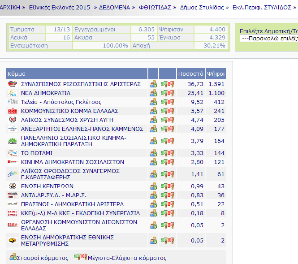Select party name ΝΕΑ ΔΗΜΟΚΡΑΤΙΑ
The width and height of the screenshot is (298, 264).
(46, 93)
